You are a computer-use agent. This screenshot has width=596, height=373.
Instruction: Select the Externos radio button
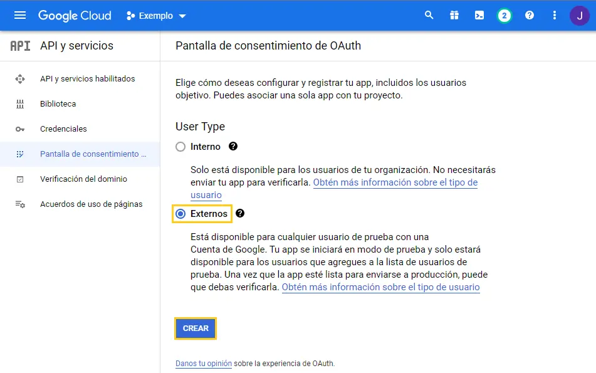pyautogui.click(x=180, y=214)
